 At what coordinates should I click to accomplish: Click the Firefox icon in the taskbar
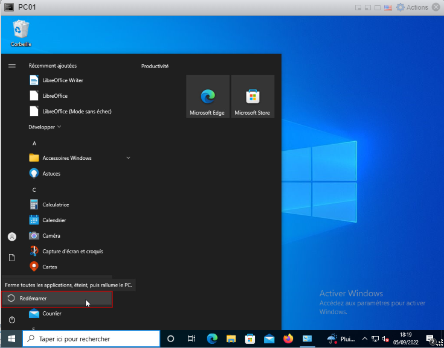click(288, 339)
